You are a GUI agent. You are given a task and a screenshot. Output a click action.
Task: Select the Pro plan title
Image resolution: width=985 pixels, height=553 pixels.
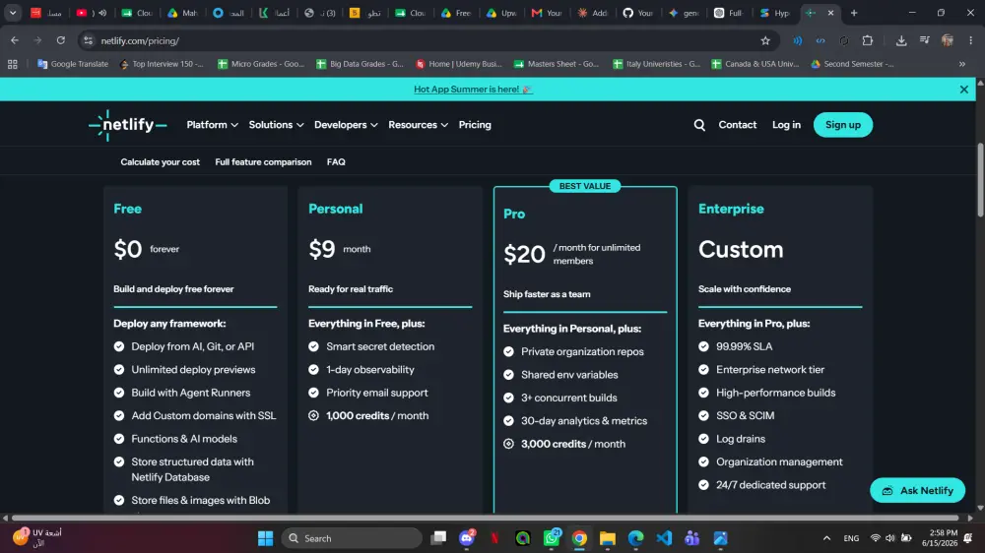click(x=514, y=215)
